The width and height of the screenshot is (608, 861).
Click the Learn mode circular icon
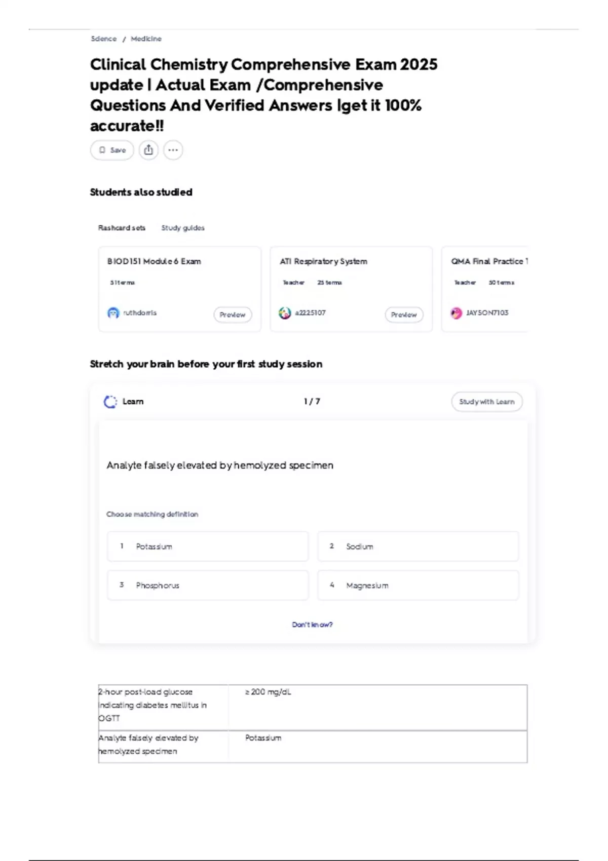tap(110, 402)
